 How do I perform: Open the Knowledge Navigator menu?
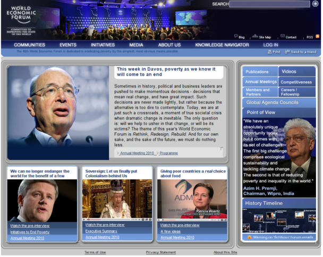click(222, 45)
